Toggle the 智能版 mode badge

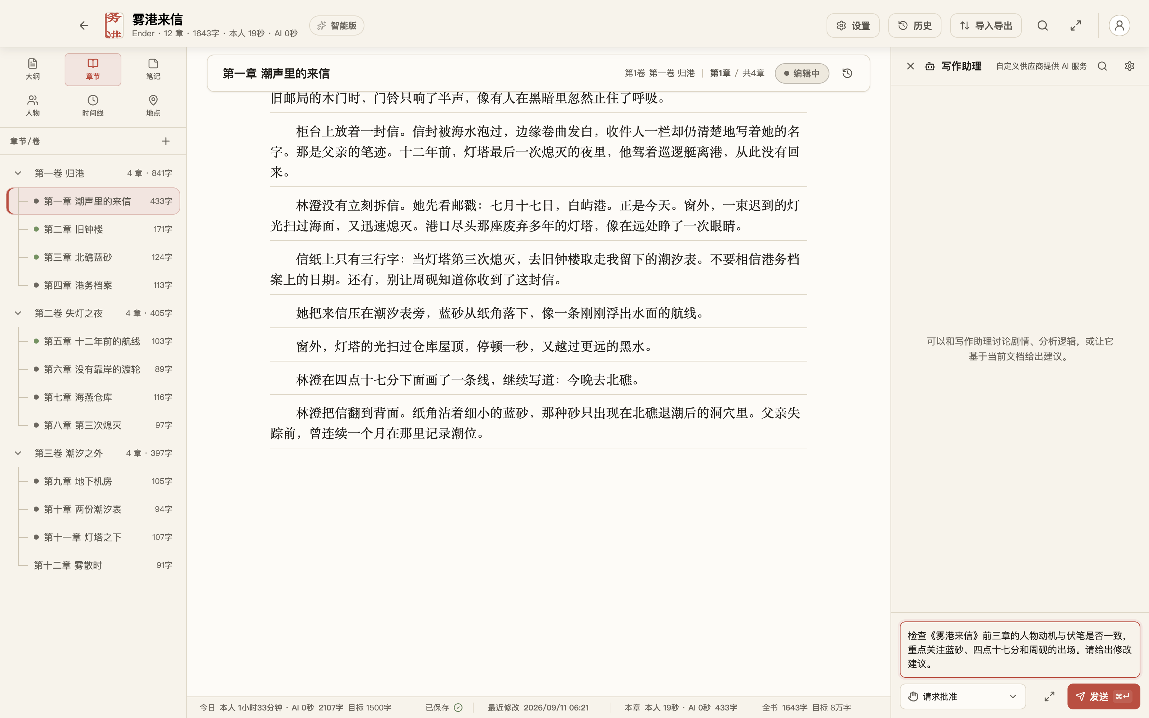click(x=337, y=25)
